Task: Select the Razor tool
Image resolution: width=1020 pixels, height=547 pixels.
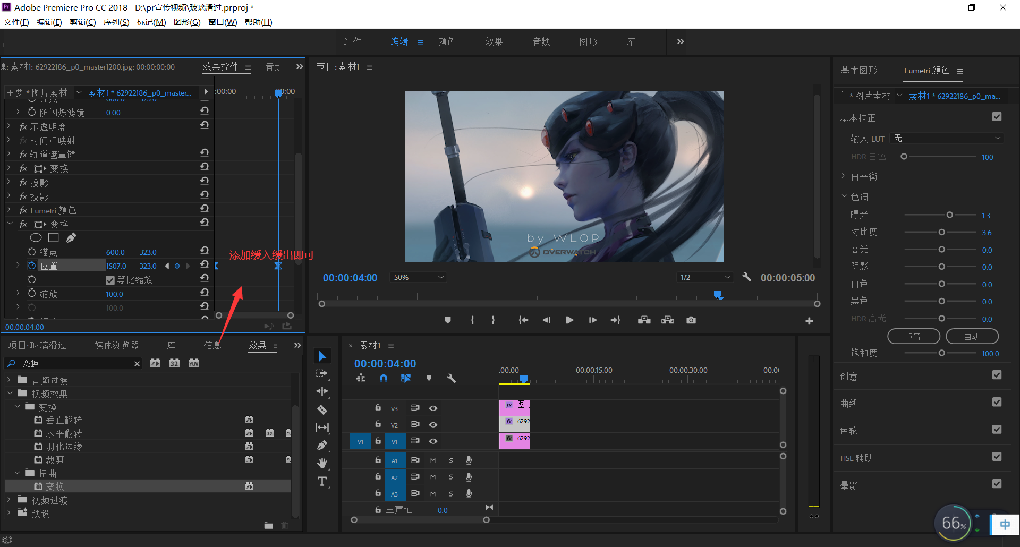Action: (x=322, y=409)
